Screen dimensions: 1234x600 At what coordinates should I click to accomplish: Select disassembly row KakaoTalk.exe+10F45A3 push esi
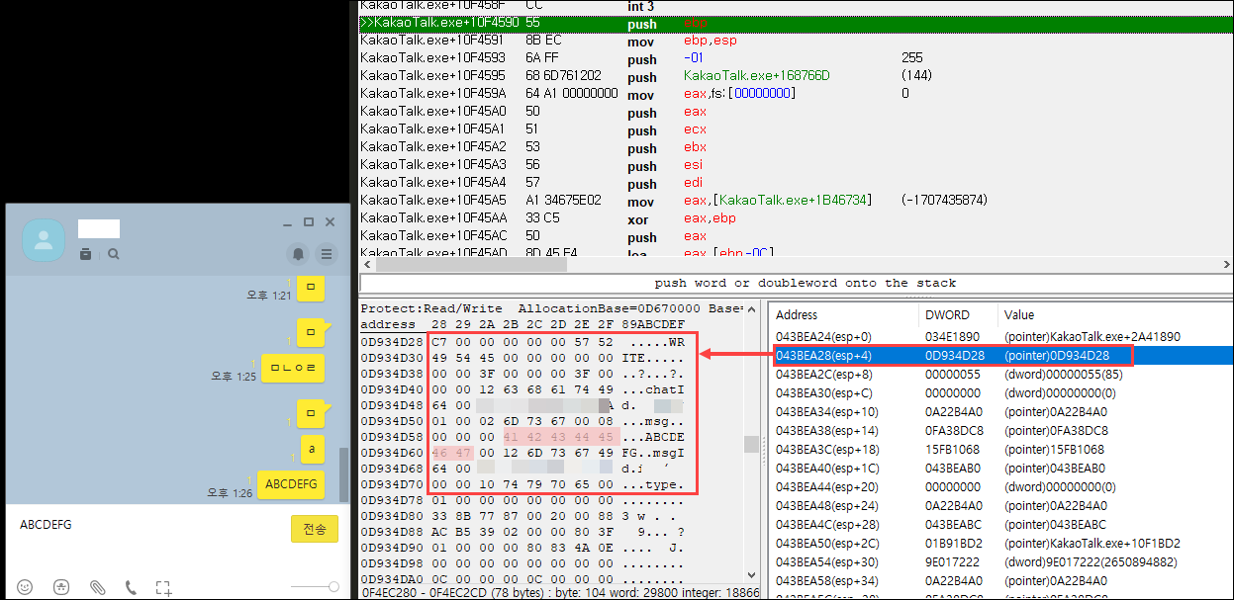(796, 165)
